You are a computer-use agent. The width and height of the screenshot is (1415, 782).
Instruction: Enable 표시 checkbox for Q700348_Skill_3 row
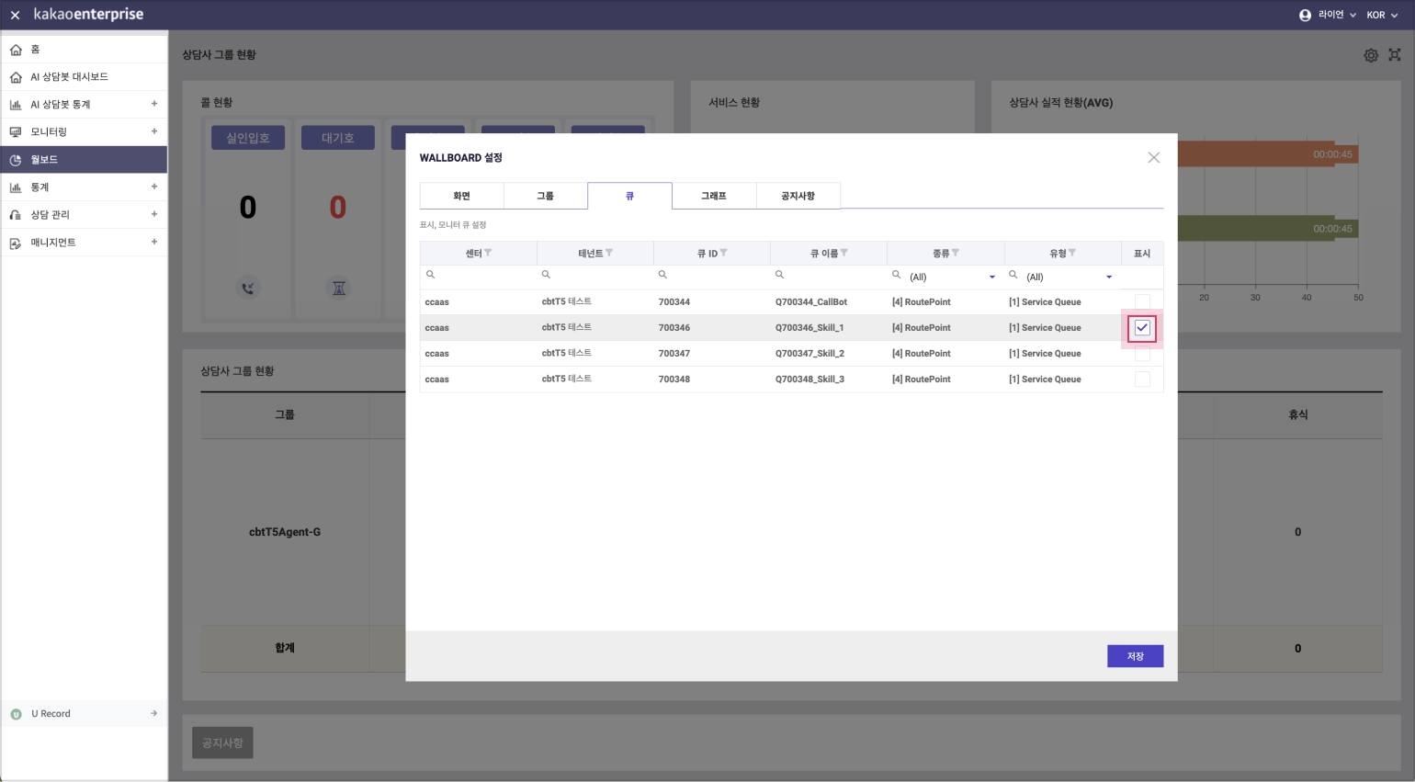point(1142,380)
